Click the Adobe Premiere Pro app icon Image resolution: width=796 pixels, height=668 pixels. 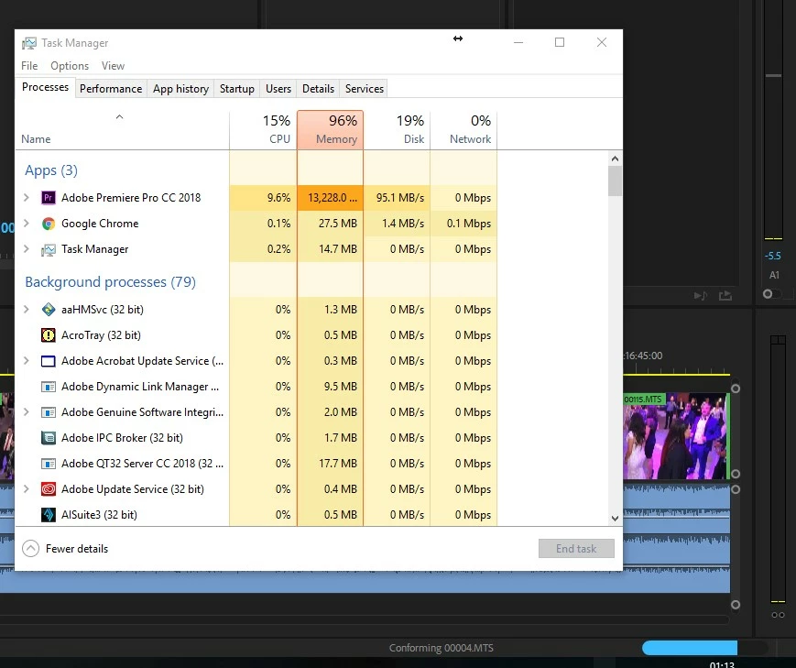click(49, 198)
